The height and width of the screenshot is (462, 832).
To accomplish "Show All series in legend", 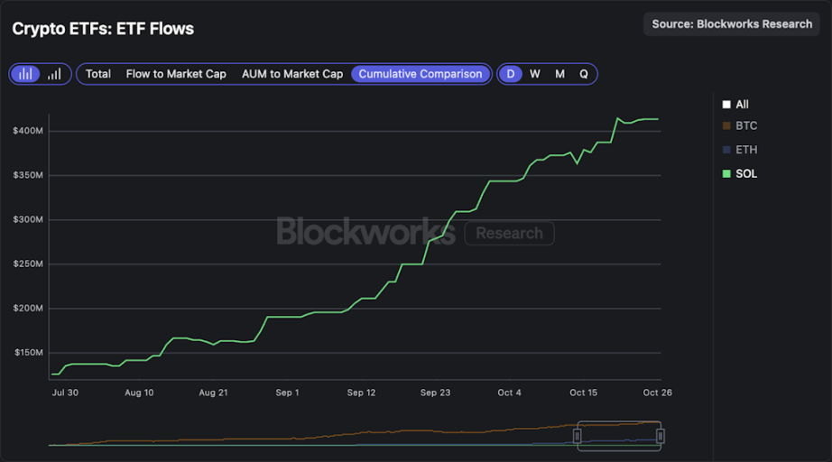I will 743,105.
